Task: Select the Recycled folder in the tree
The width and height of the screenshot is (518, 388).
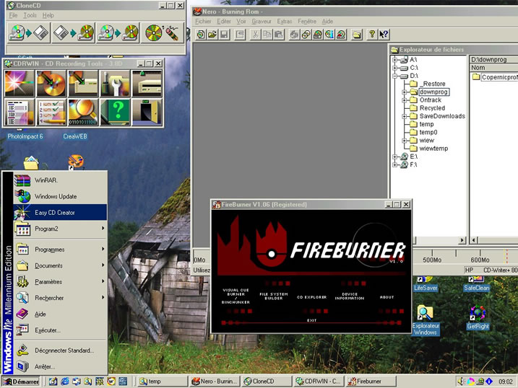Action: [x=432, y=108]
